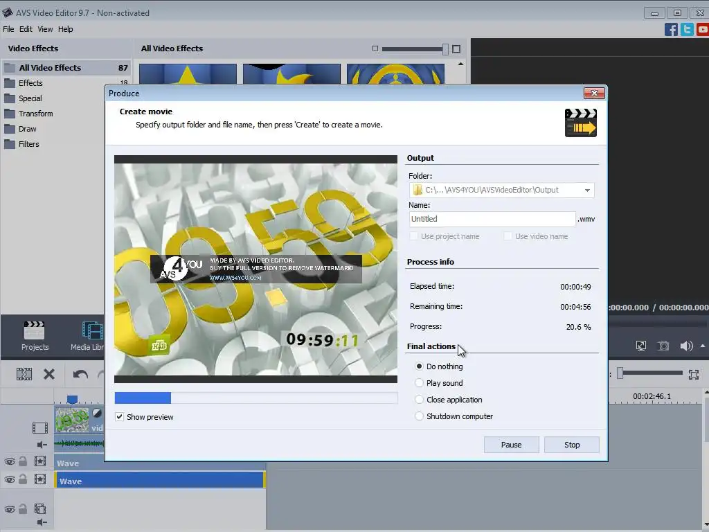Click the small thumbnails size icon
The image size is (709, 532).
coord(375,48)
